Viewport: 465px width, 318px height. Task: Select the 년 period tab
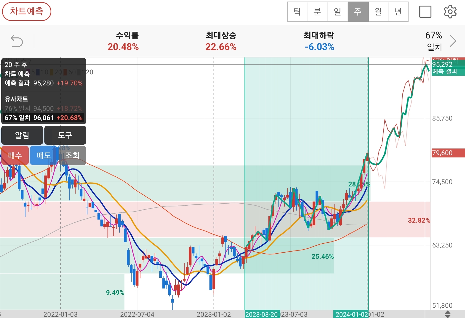[398, 12]
